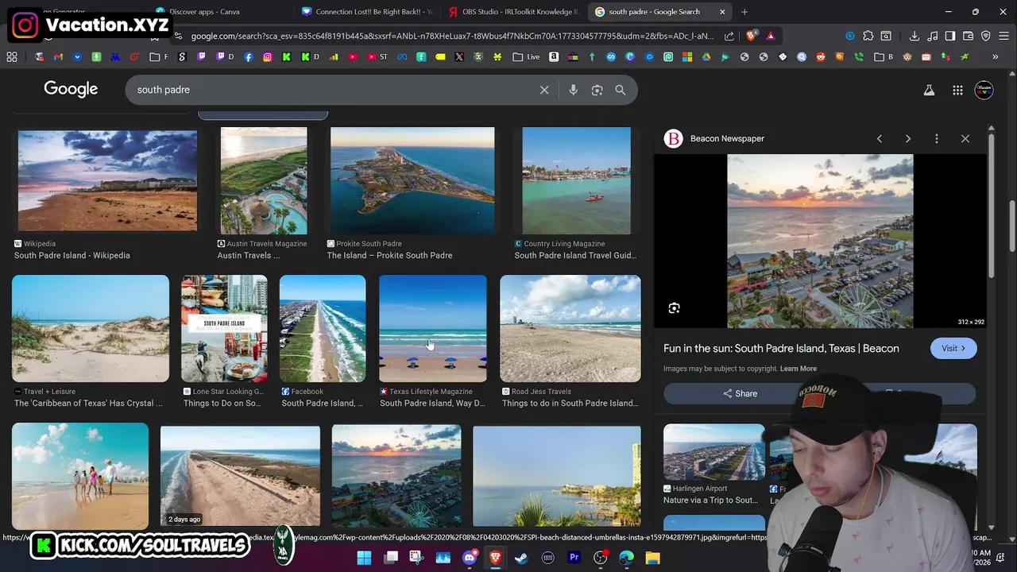Show the previous image in the preview panel
This screenshot has width=1017, height=572.
coord(880,138)
